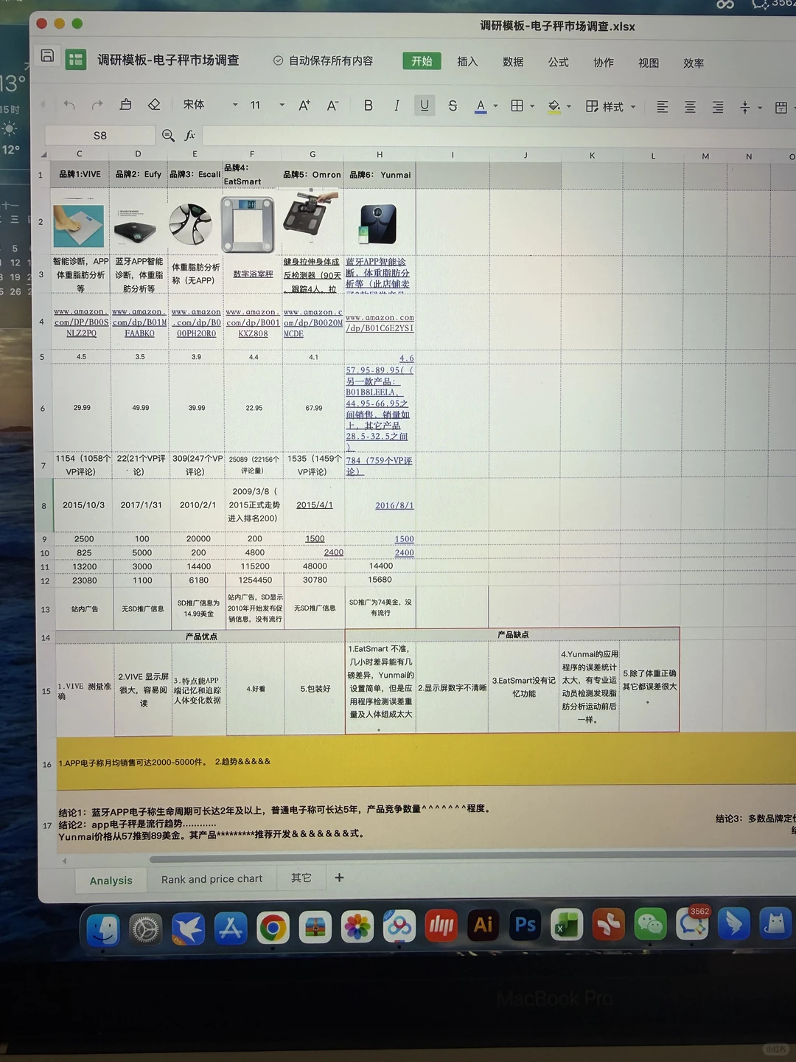796x1062 pixels.
Task: Click the green spreadsheet app icon
Action: 76,60
